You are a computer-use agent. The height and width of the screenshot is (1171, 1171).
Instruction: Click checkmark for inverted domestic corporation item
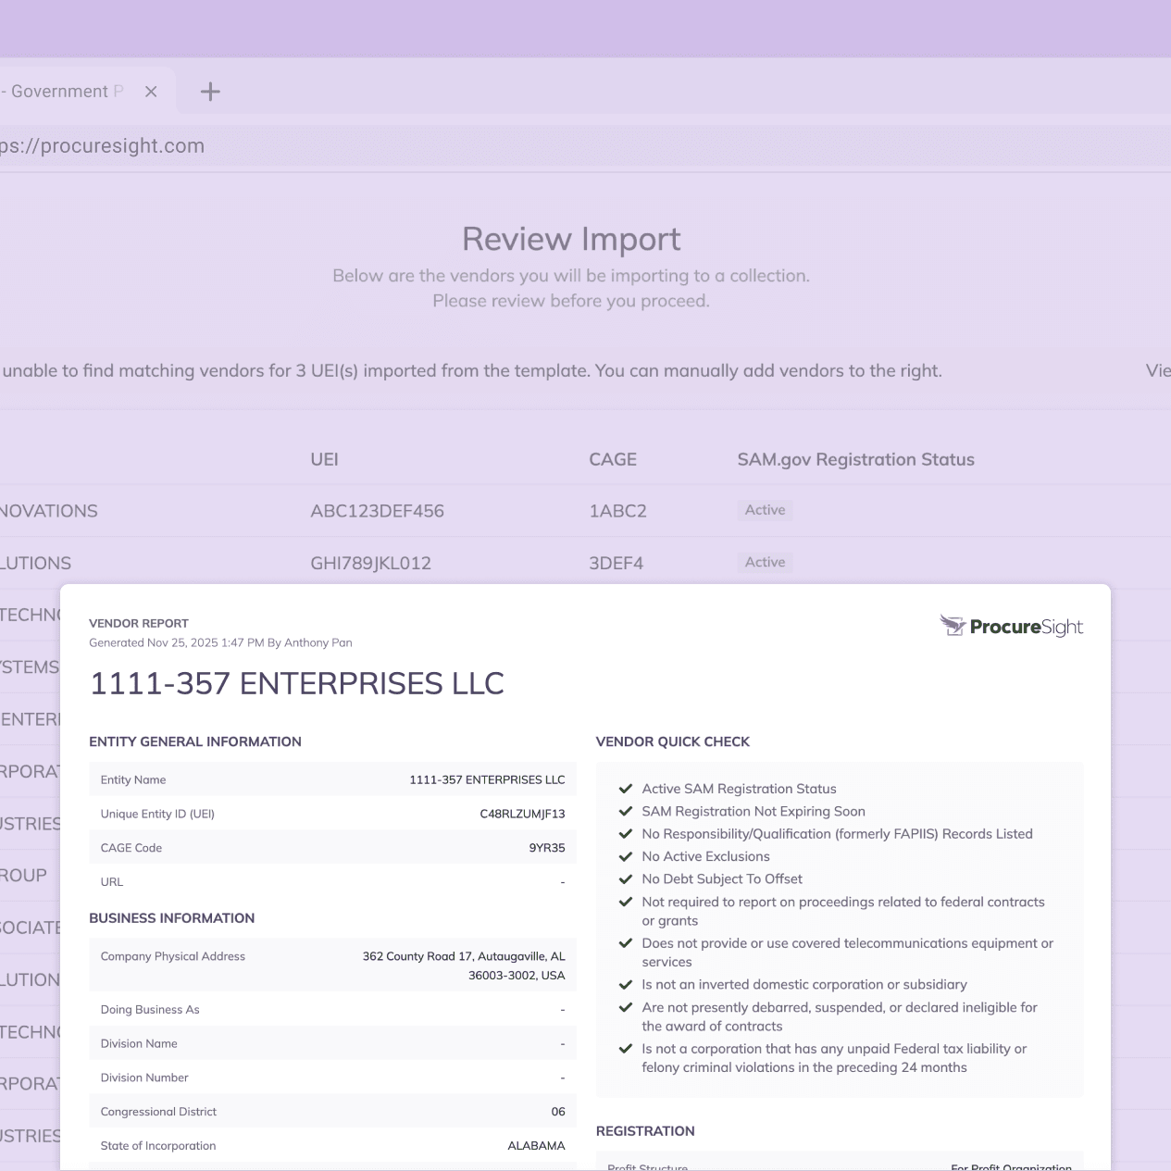pyautogui.click(x=626, y=985)
